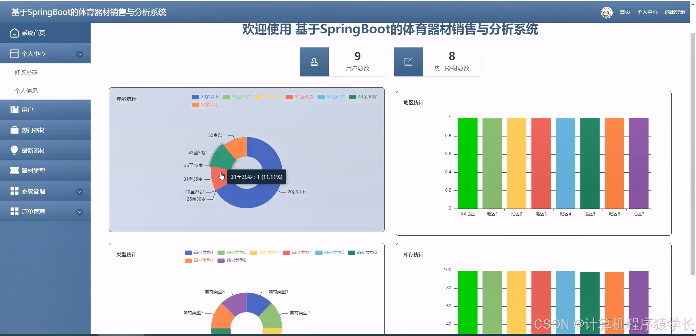Click the 地区1 bar in 地区统计 chart
This screenshot has height=336, width=696.
(492, 163)
